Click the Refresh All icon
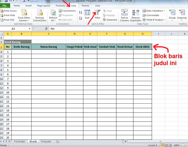This screenshot has height=147, width=188. tap(53, 13)
